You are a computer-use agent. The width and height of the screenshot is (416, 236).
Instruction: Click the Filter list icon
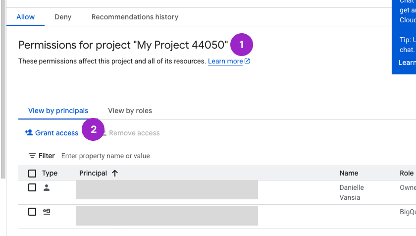32,156
